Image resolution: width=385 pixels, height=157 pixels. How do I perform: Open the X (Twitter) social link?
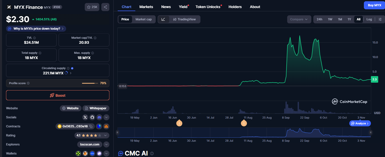tap(85, 117)
